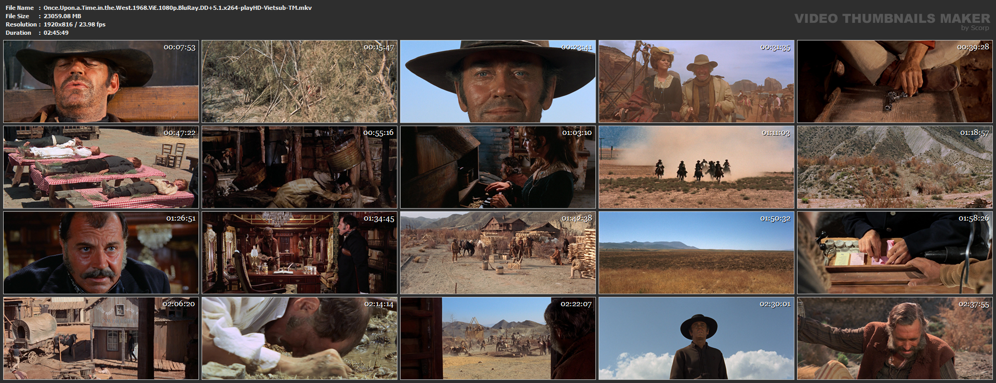Select the frame at 01:03:10
The width and height of the screenshot is (996, 383).
(x=498, y=167)
